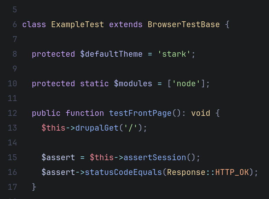Place cursor on the $defaultTheme variable
Viewport: 269px width, 199px height.
click(x=111, y=54)
